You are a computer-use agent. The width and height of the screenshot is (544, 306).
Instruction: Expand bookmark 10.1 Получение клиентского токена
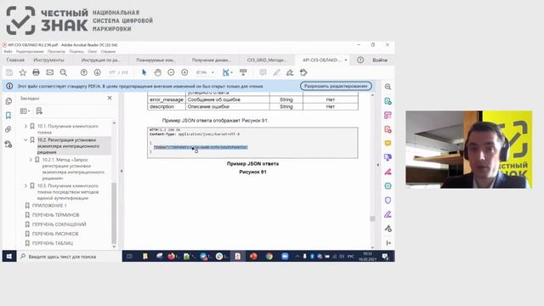point(25,127)
